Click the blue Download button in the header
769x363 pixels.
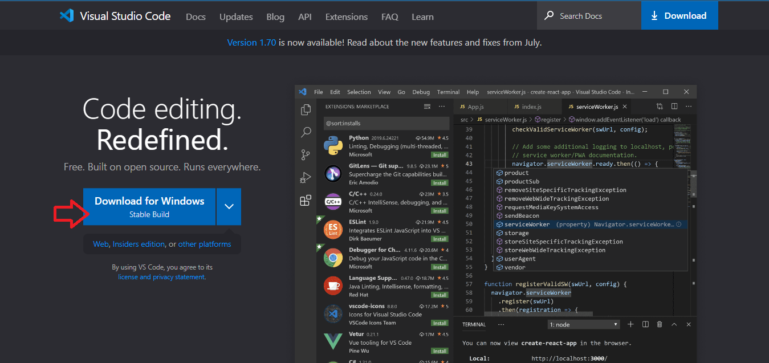pyautogui.click(x=680, y=15)
